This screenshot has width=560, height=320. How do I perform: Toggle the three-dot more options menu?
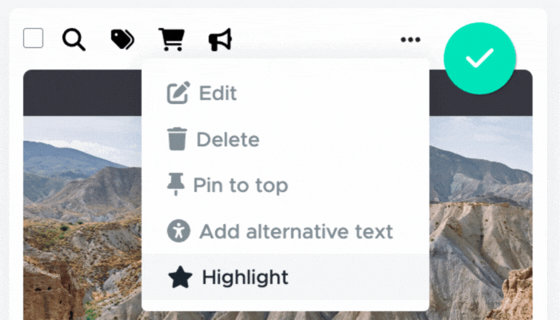[x=410, y=39]
